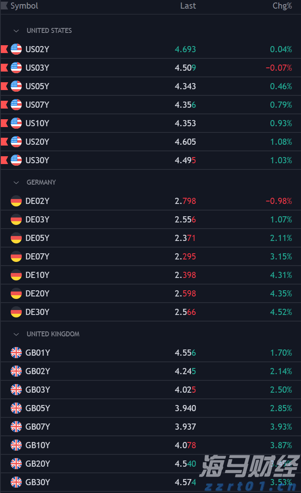Screen dimensions: 301x493
Task: Select the GB10Y symbol
Action: [x=38, y=445]
